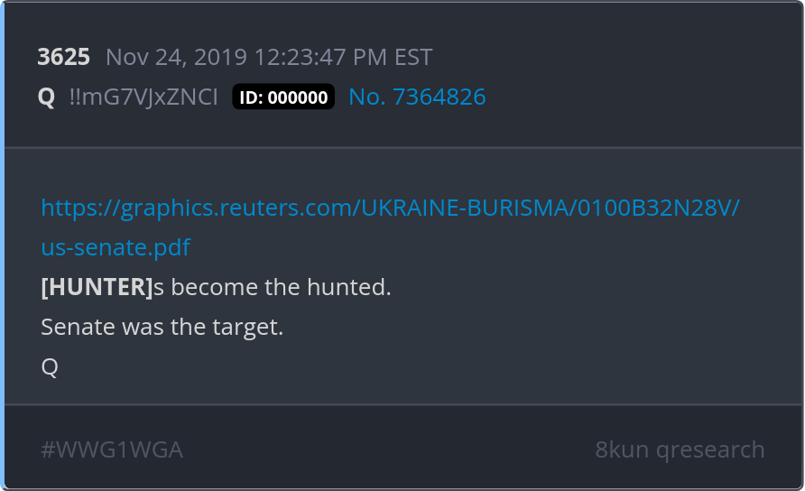Click the time 12:23:47 PM EST
Viewport: 805px width, 491px height.
pos(343,57)
